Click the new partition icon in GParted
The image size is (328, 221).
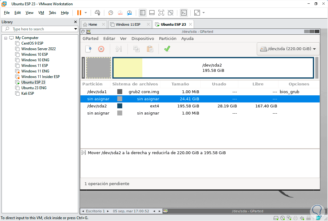click(88, 49)
